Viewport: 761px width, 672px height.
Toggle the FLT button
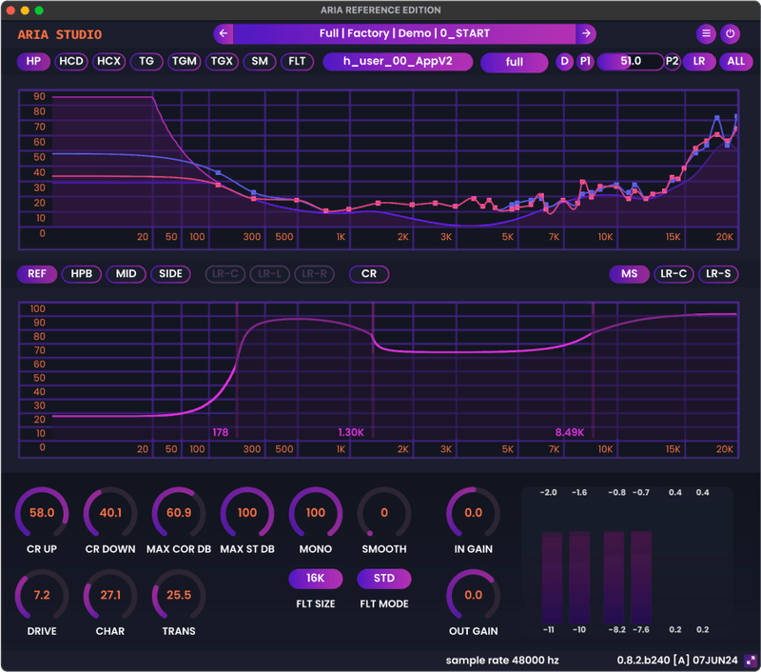click(x=297, y=62)
